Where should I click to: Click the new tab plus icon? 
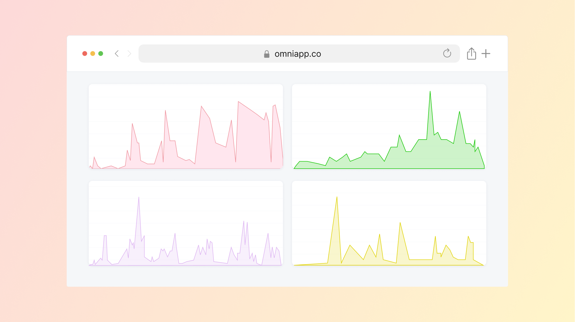(486, 54)
